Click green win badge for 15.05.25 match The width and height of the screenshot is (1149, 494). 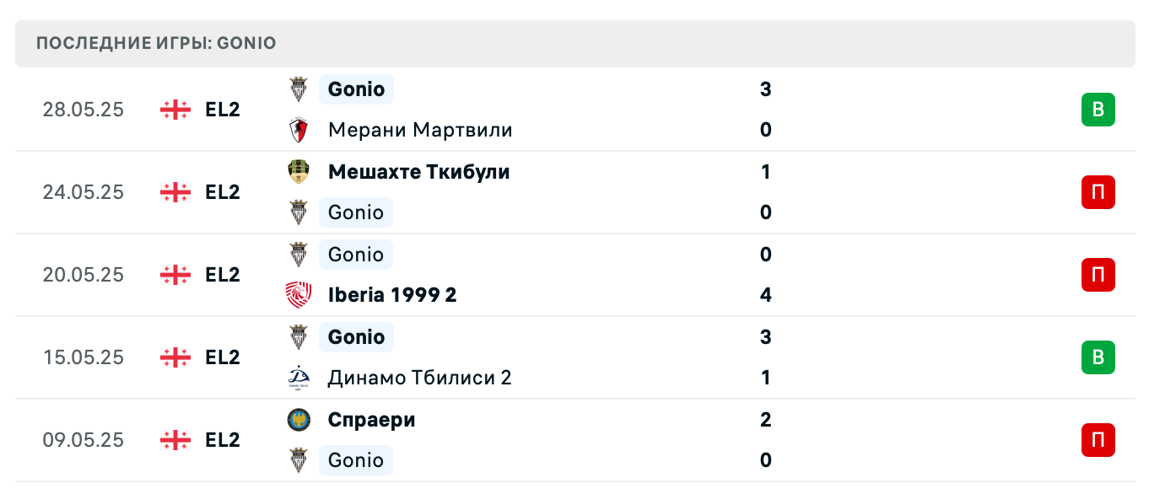1098,357
